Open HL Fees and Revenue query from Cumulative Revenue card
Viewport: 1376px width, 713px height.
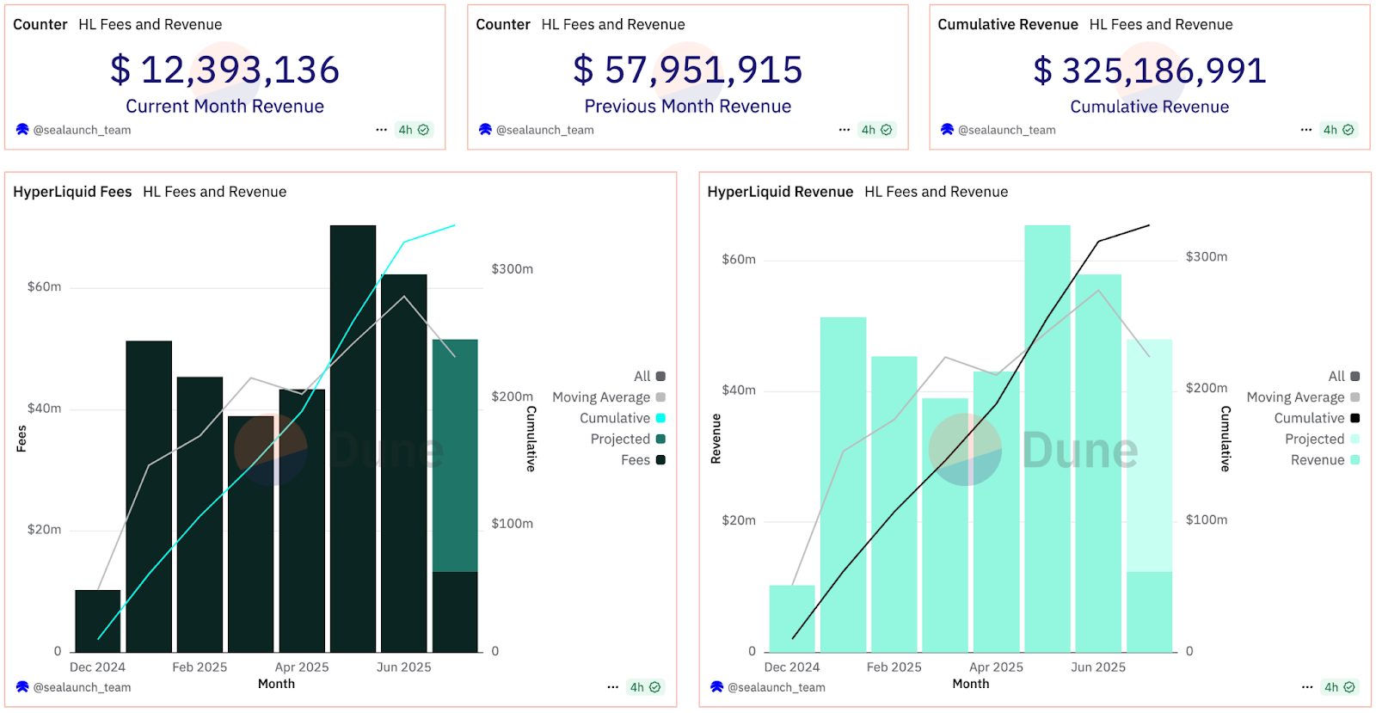(x=1161, y=25)
